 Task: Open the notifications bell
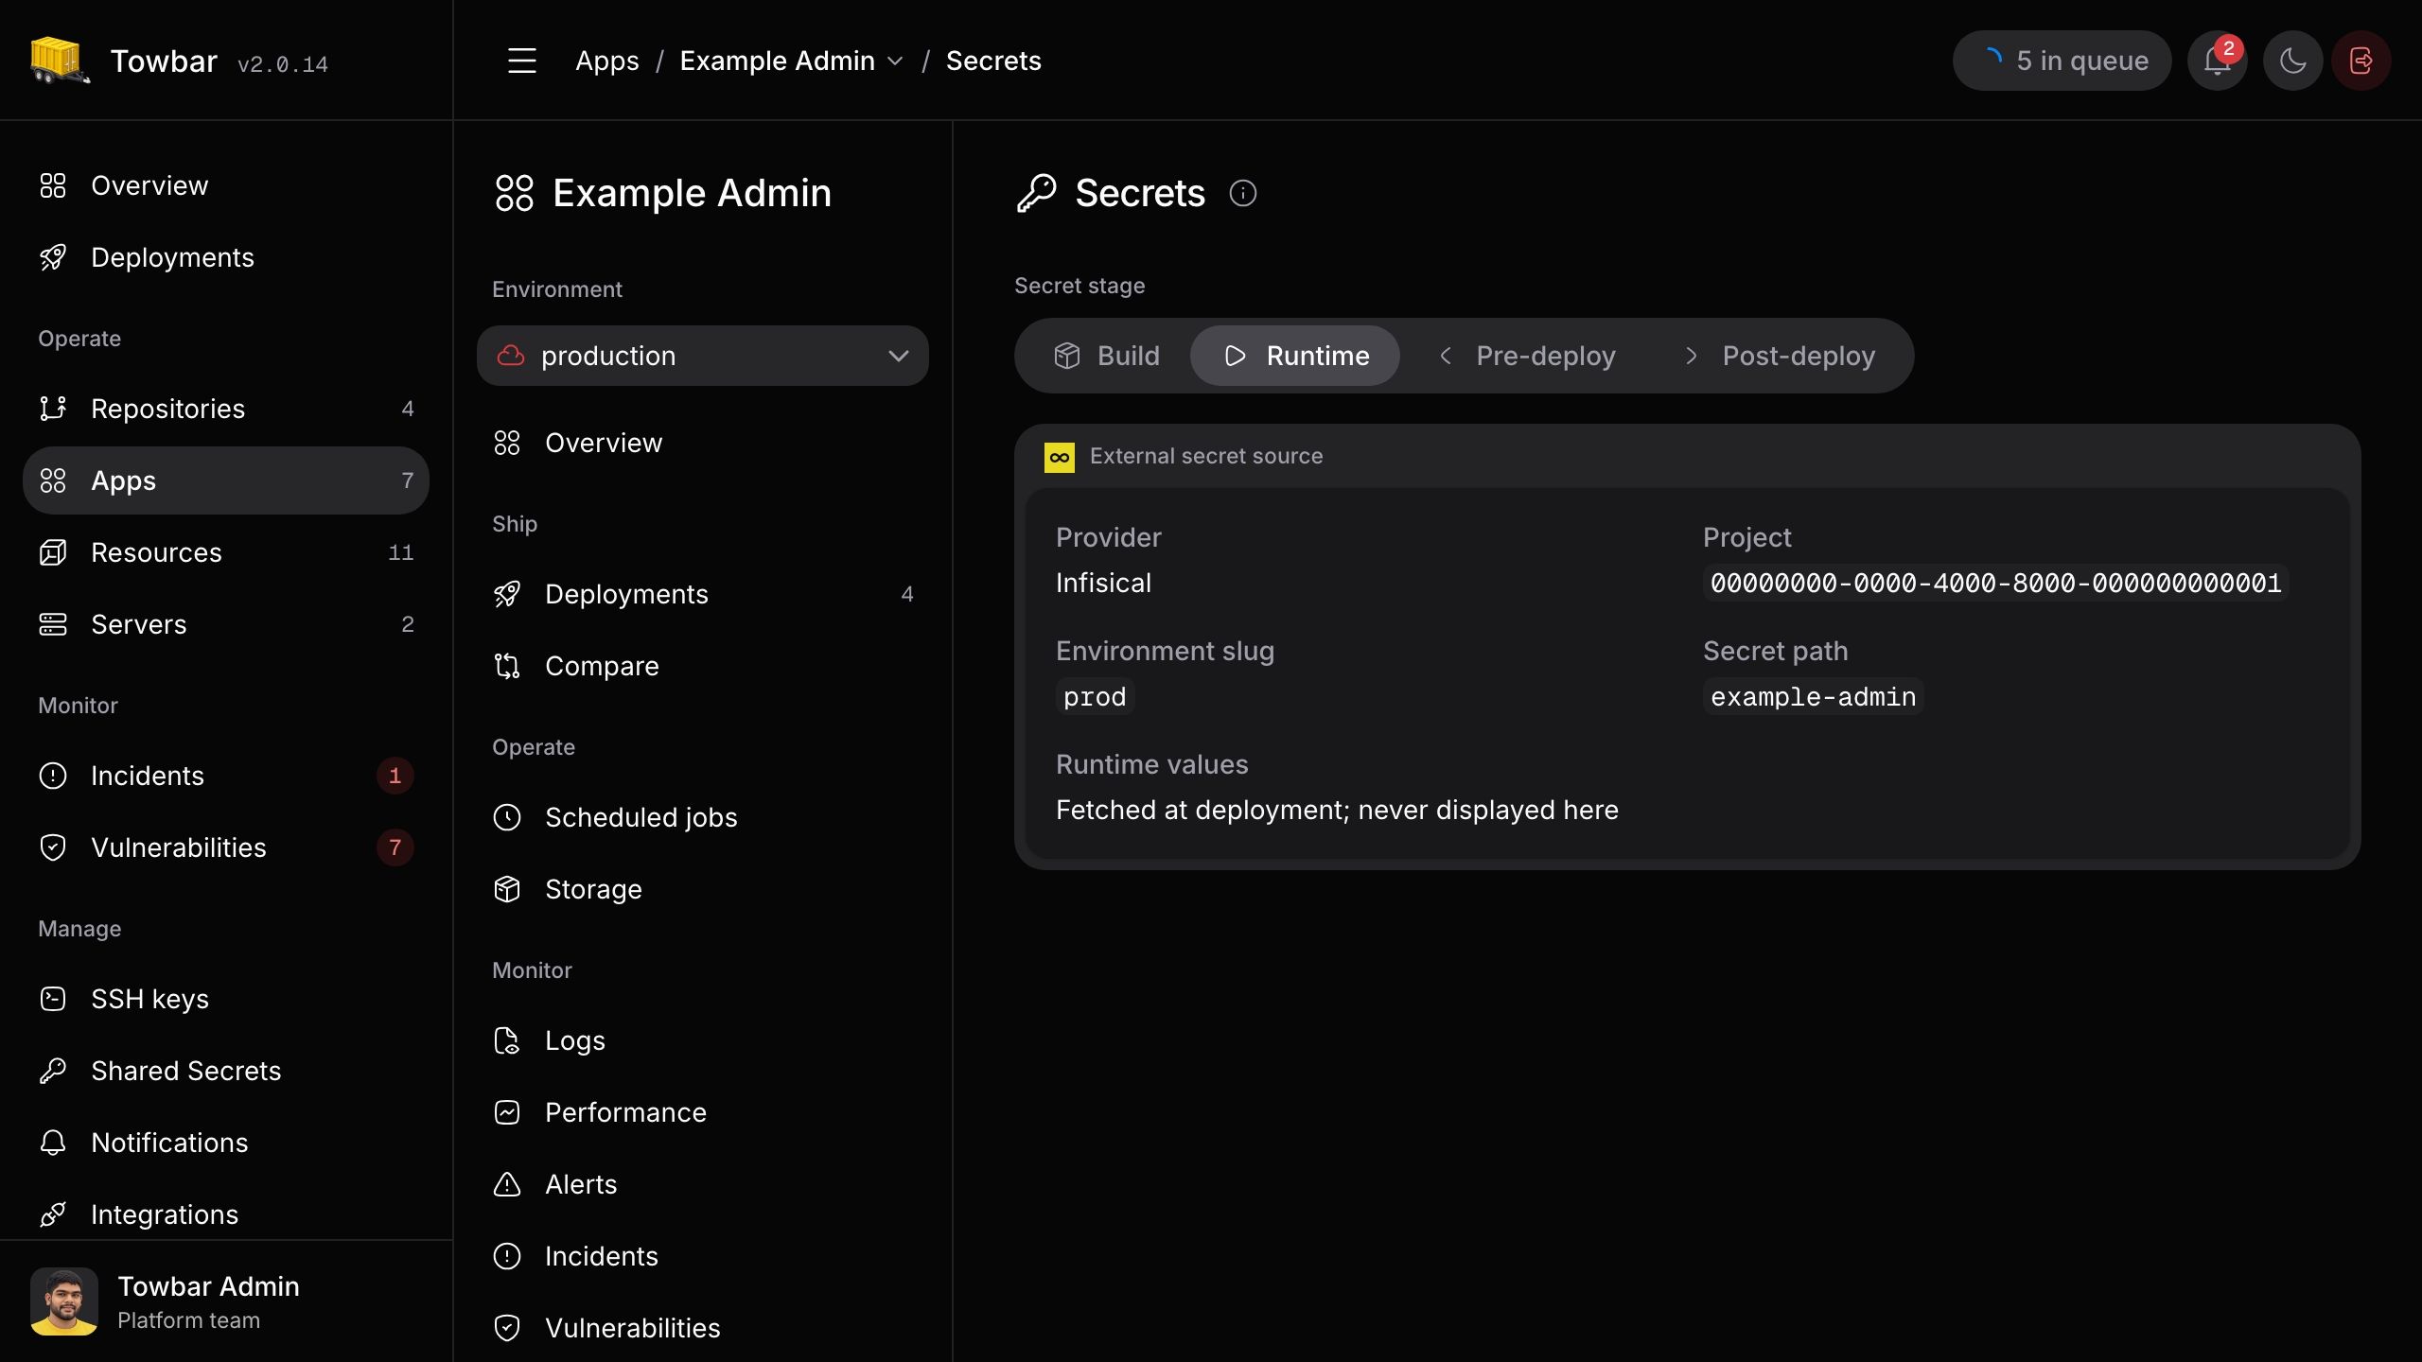point(2217,61)
